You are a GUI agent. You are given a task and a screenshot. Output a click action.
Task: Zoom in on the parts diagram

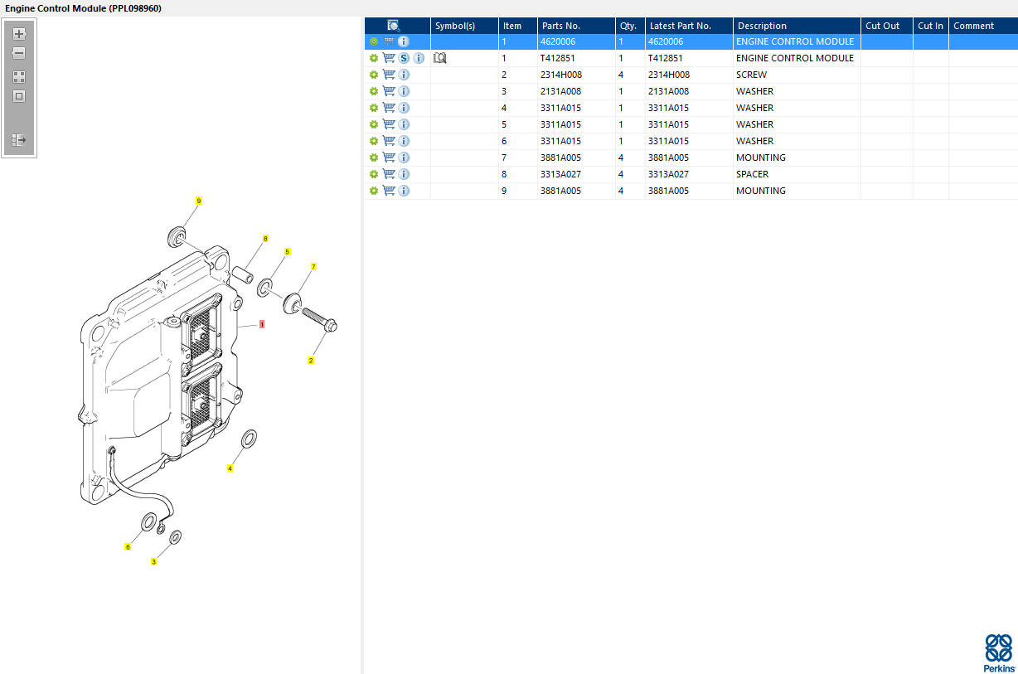tap(19, 35)
